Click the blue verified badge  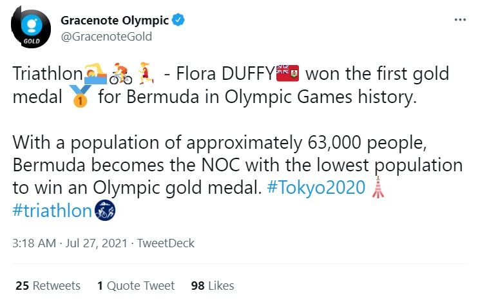(x=178, y=20)
